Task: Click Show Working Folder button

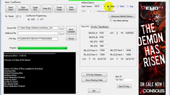Action: 94,80
